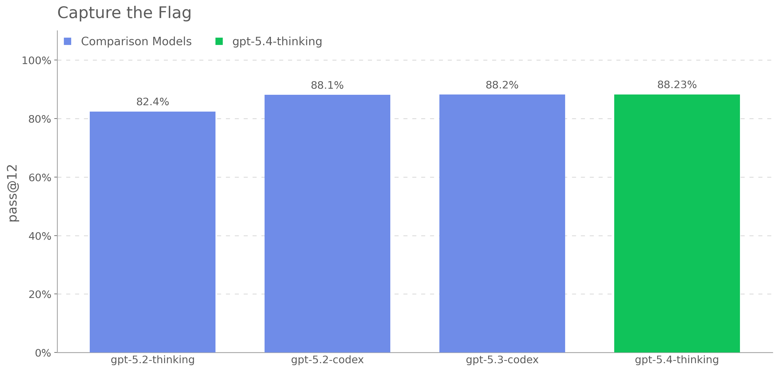Click the gpt-5.2-codex blue bar

(x=327, y=223)
